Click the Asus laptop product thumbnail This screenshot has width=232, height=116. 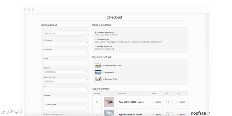(109, 102)
